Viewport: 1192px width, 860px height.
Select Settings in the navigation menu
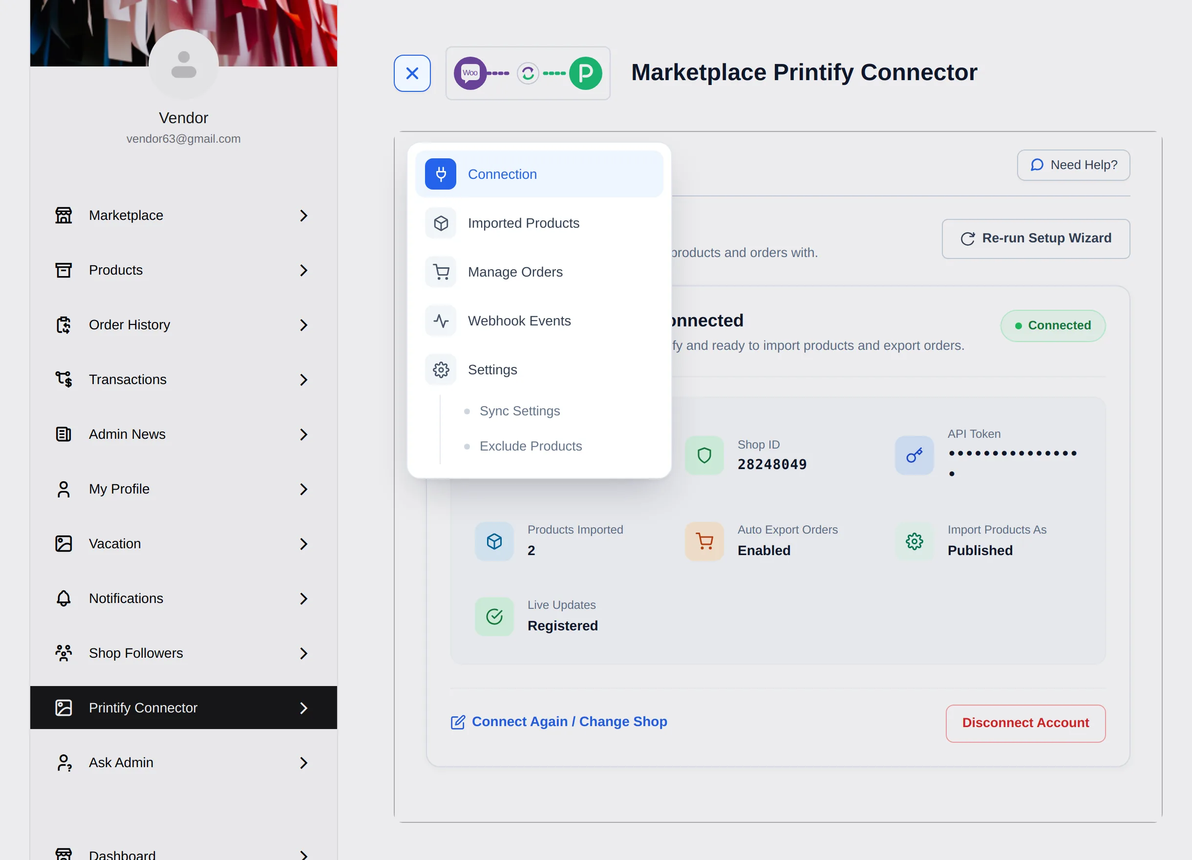539,369
